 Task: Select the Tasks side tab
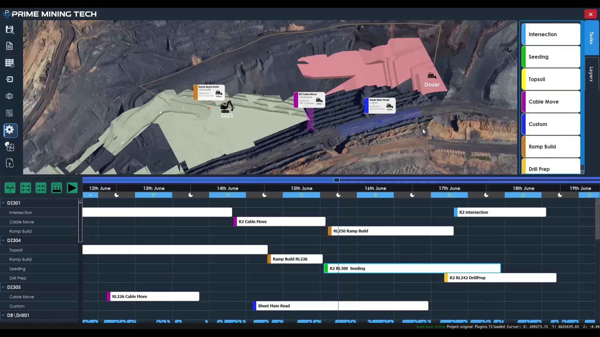[591, 38]
